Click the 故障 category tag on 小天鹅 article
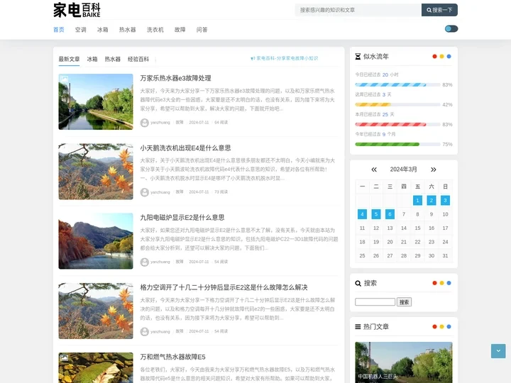 pos(180,192)
